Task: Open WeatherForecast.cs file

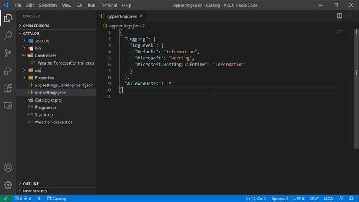Action: pos(56,122)
